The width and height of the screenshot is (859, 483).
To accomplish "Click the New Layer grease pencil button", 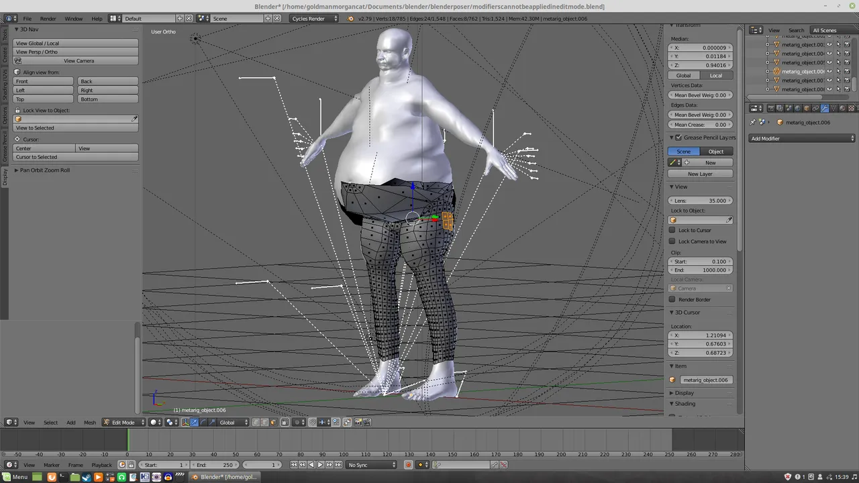I will [x=700, y=174].
